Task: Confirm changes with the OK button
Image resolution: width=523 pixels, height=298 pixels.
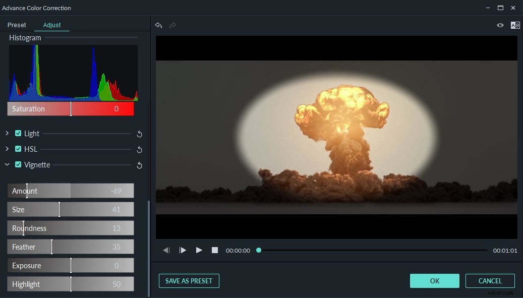Action: [434, 281]
